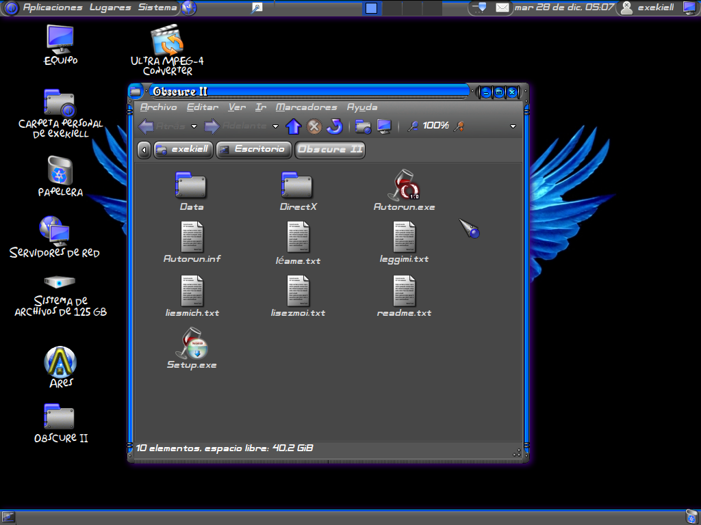
Task: Open the Ayuda menu
Action: [x=362, y=107]
